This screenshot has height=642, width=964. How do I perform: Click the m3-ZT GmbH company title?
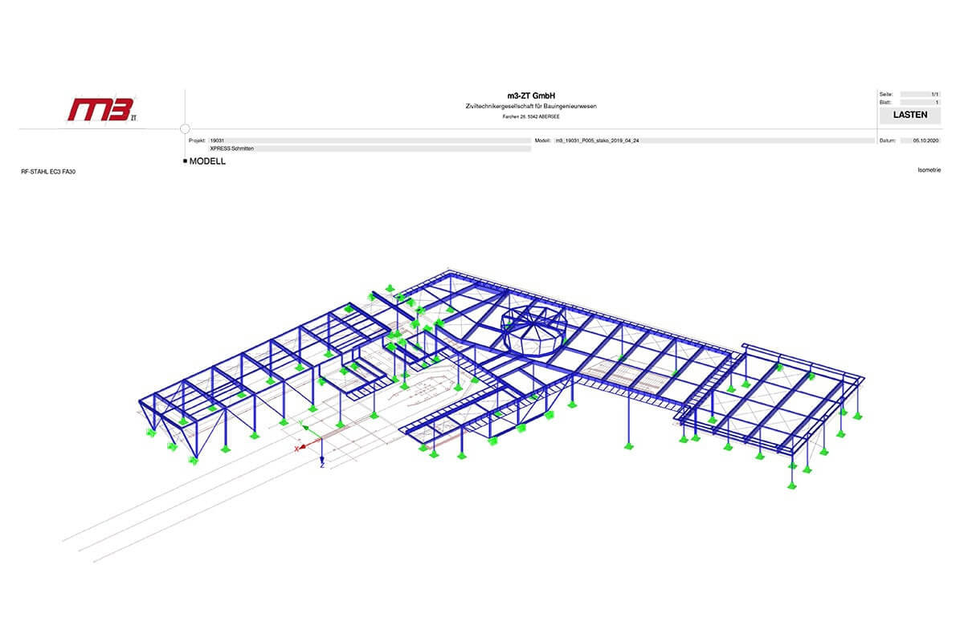tap(531, 96)
